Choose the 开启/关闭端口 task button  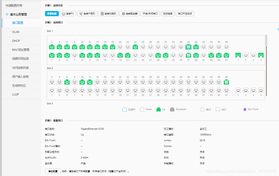(x=150, y=14)
